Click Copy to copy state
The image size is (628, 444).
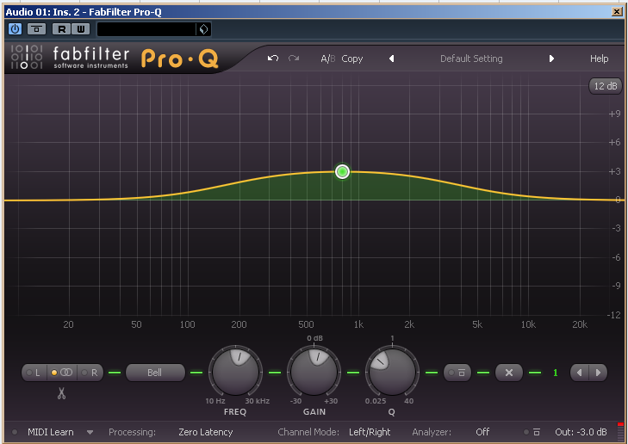[x=352, y=59]
